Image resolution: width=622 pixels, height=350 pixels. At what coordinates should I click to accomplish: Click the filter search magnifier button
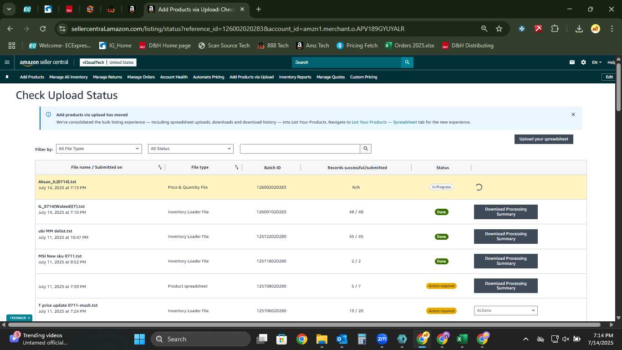tap(366, 149)
